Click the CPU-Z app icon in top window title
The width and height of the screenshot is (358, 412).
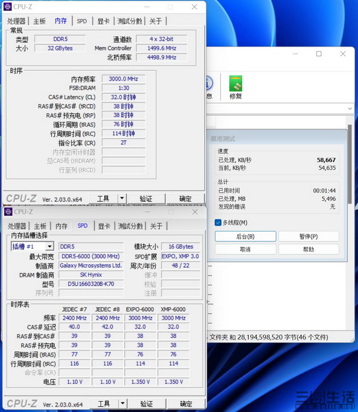click(7, 7)
